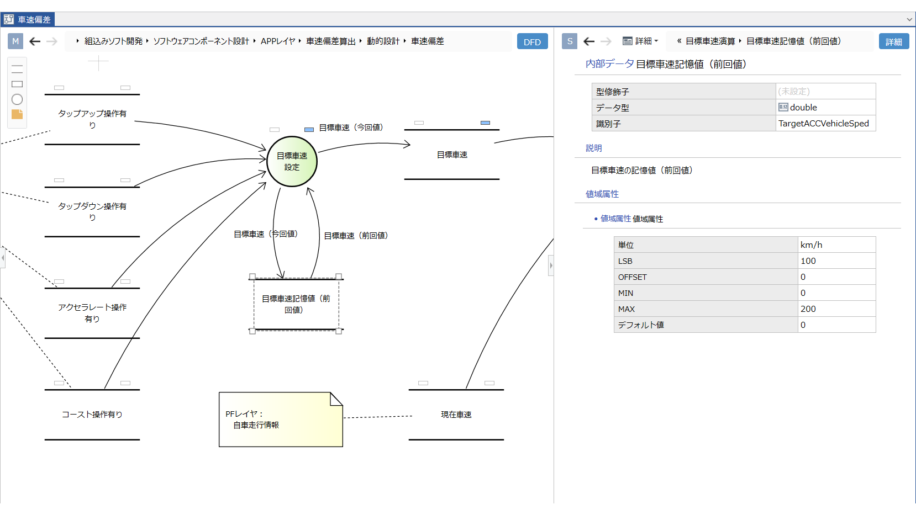Navigate to APPレイヤ in the breadcrumb
This screenshot has width=916, height=515.
[x=278, y=41]
